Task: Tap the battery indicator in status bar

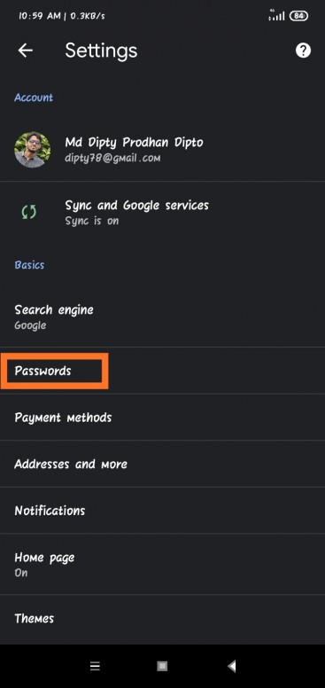Action: tap(298, 16)
